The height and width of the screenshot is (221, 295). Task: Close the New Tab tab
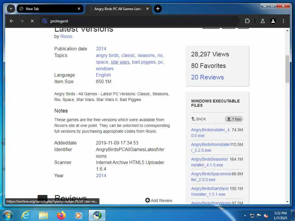pyautogui.click(x=79, y=9)
